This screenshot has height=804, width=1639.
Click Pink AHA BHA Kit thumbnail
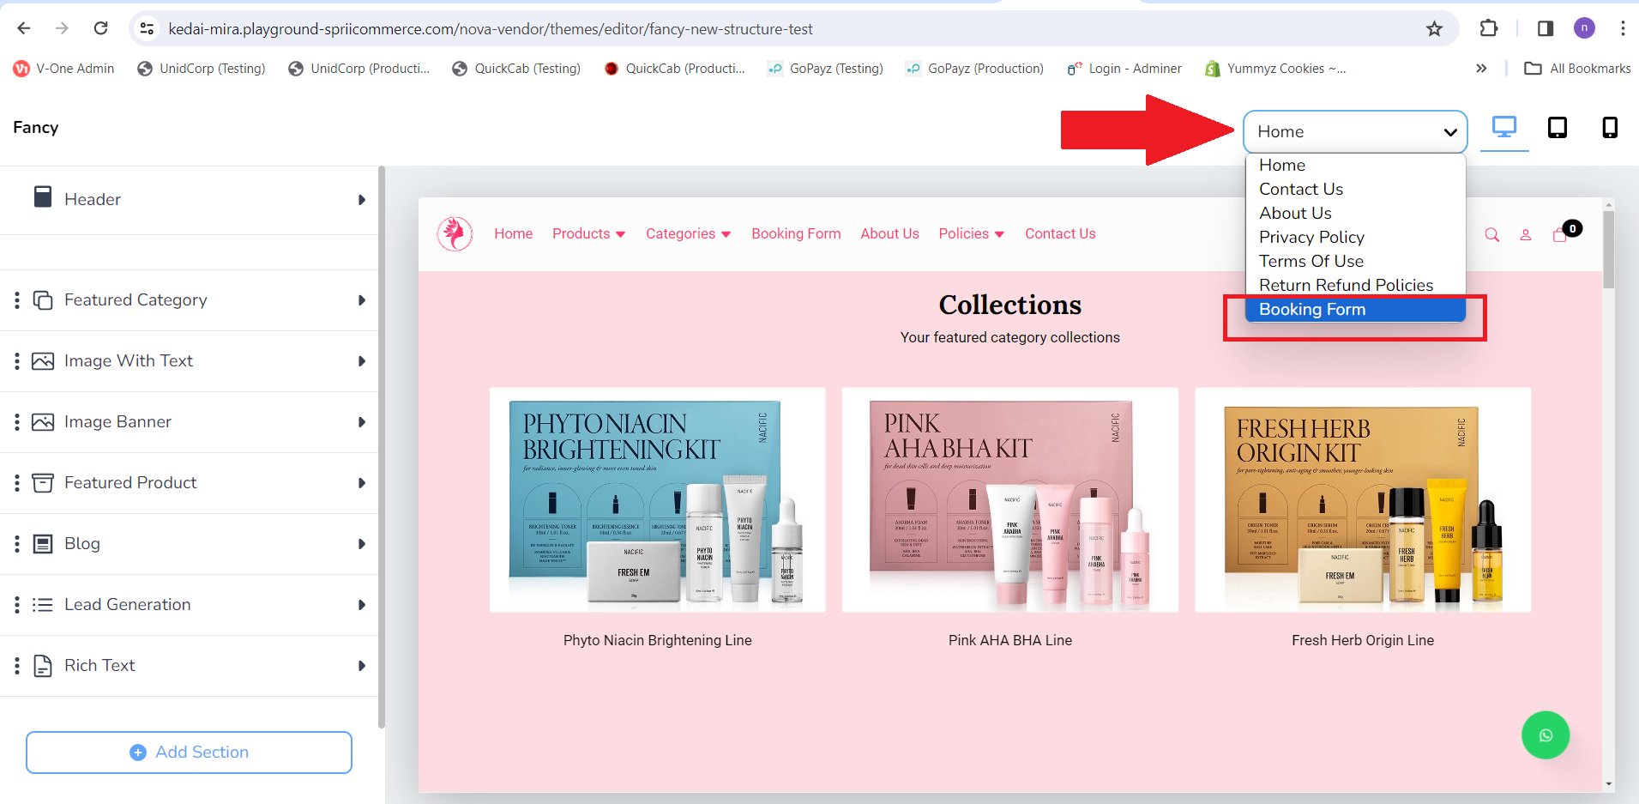coord(1010,500)
